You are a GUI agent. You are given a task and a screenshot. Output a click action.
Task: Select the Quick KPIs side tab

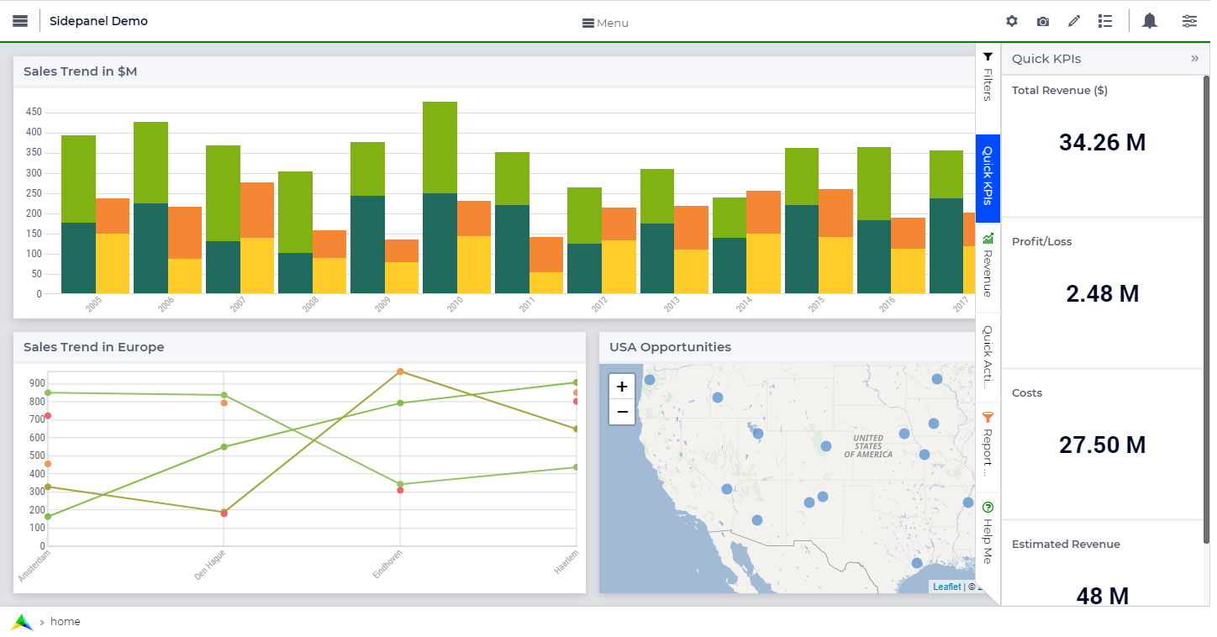tap(988, 176)
